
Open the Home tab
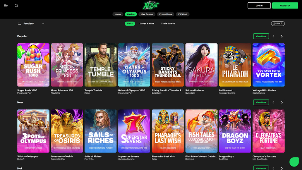coord(118,14)
